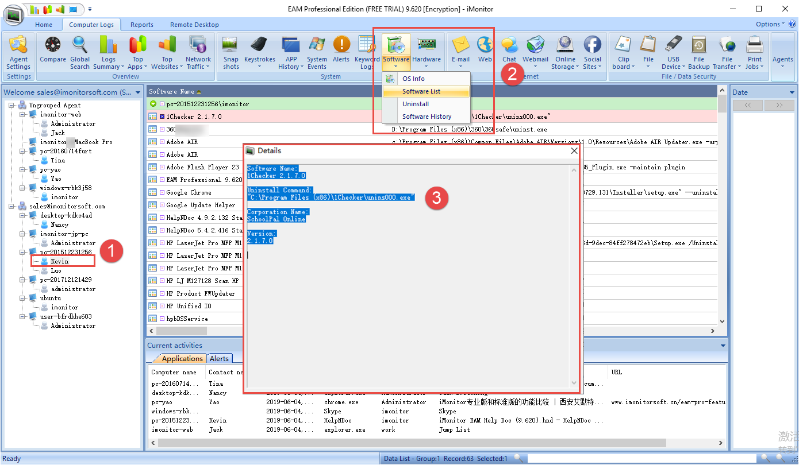This screenshot has height=465, width=799.
Task: Select the 1Checker 2.1.7.0 row
Action: point(432,117)
